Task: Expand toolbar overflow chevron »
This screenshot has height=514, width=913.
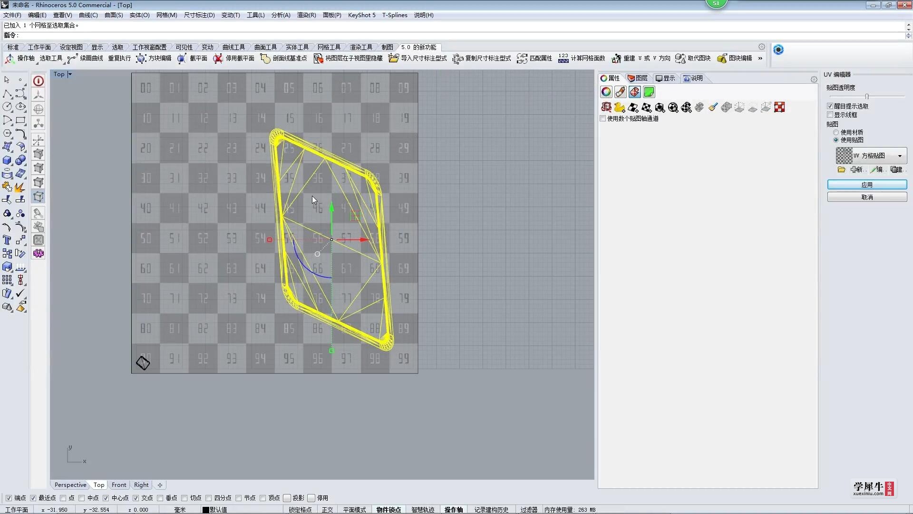Action: [x=760, y=58]
